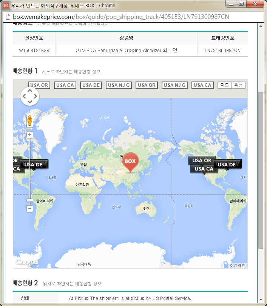Click the page document icon in address bar
The width and height of the screenshot is (267, 306).
click(x=8, y=17)
